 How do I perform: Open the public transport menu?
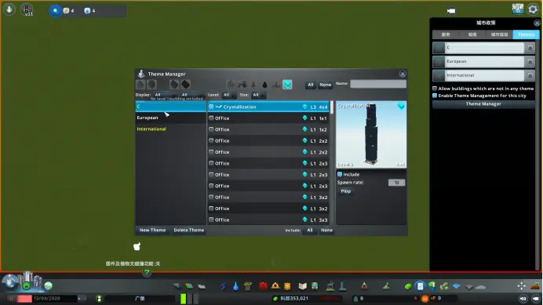pos(315,286)
